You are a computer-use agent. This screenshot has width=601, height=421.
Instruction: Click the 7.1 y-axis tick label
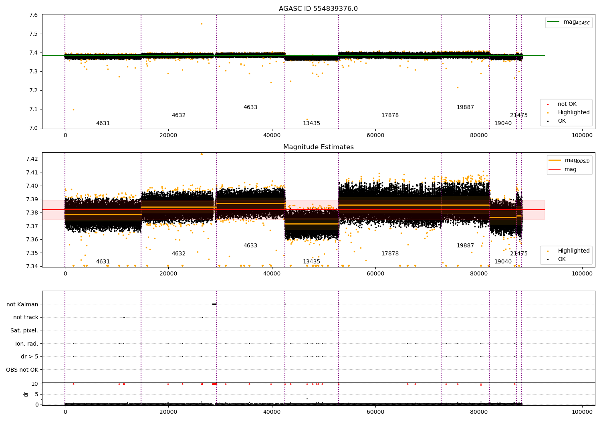34,109
